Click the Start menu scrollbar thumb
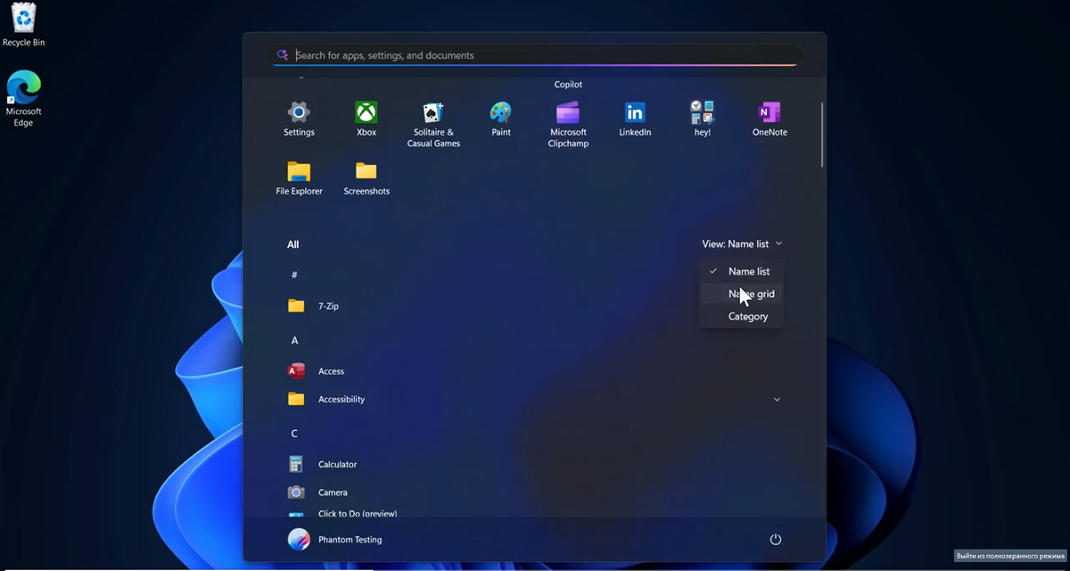The width and height of the screenshot is (1070, 571). click(821, 134)
